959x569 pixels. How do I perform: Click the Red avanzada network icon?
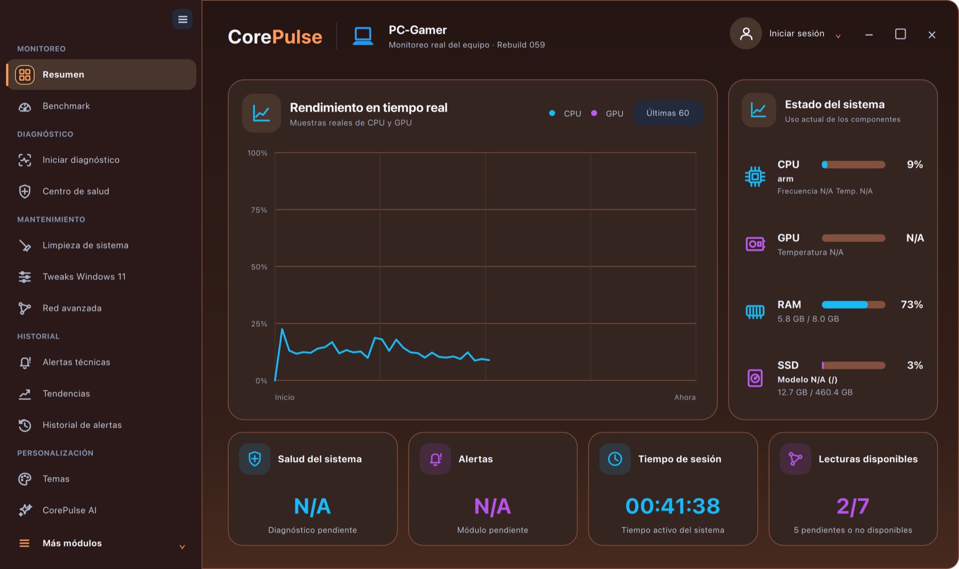[x=25, y=308]
